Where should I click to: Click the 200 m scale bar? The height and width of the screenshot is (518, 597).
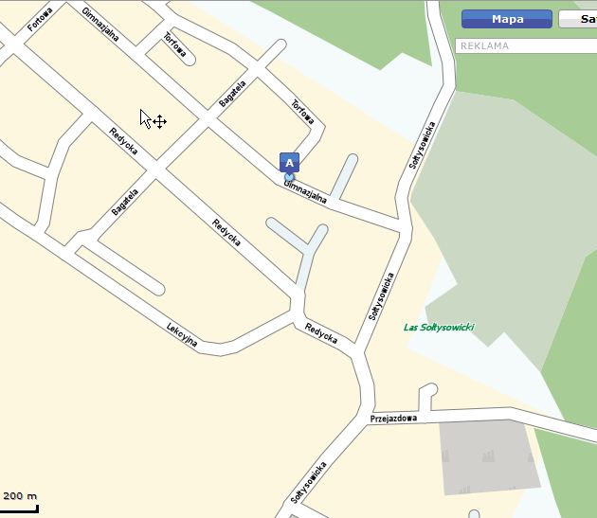[20, 502]
